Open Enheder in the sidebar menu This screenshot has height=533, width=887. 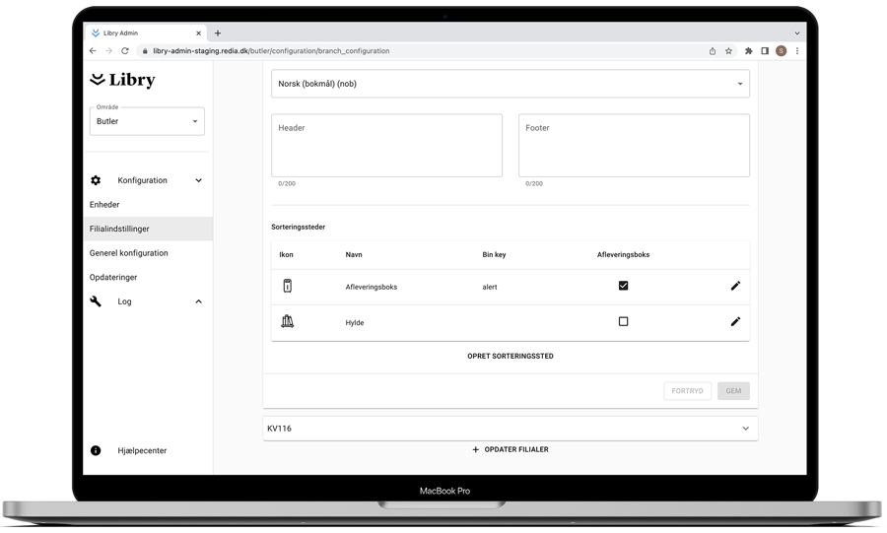104,205
